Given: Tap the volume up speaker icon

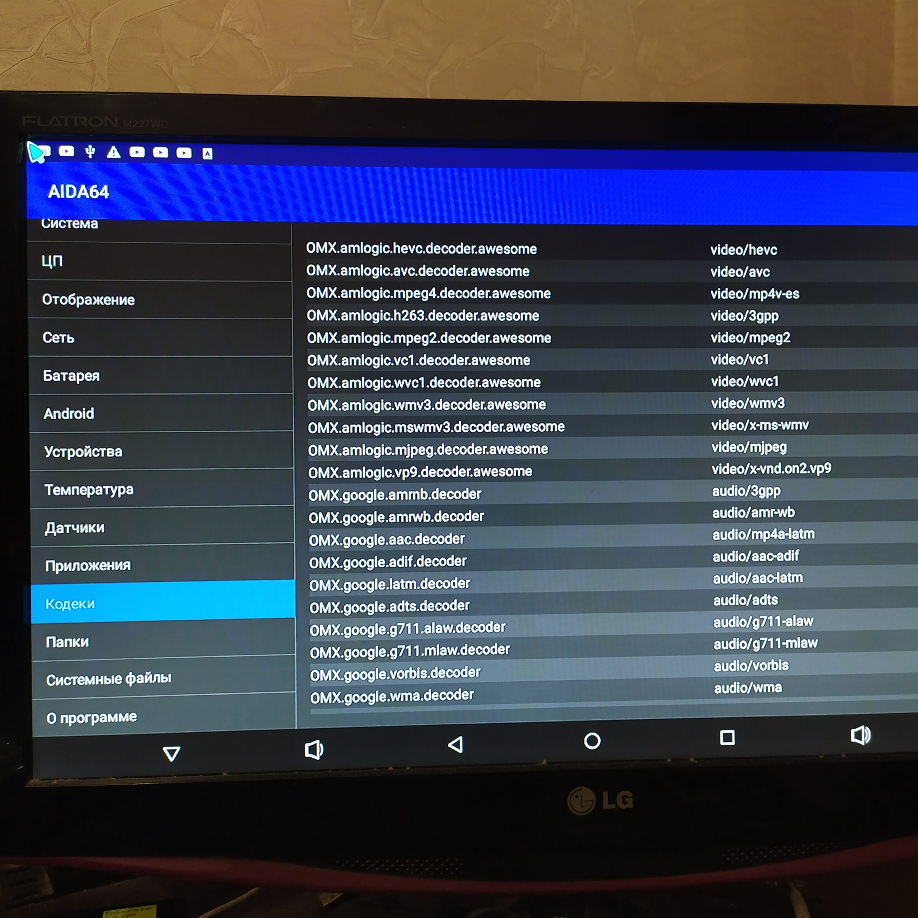Looking at the screenshot, I should [x=861, y=735].
